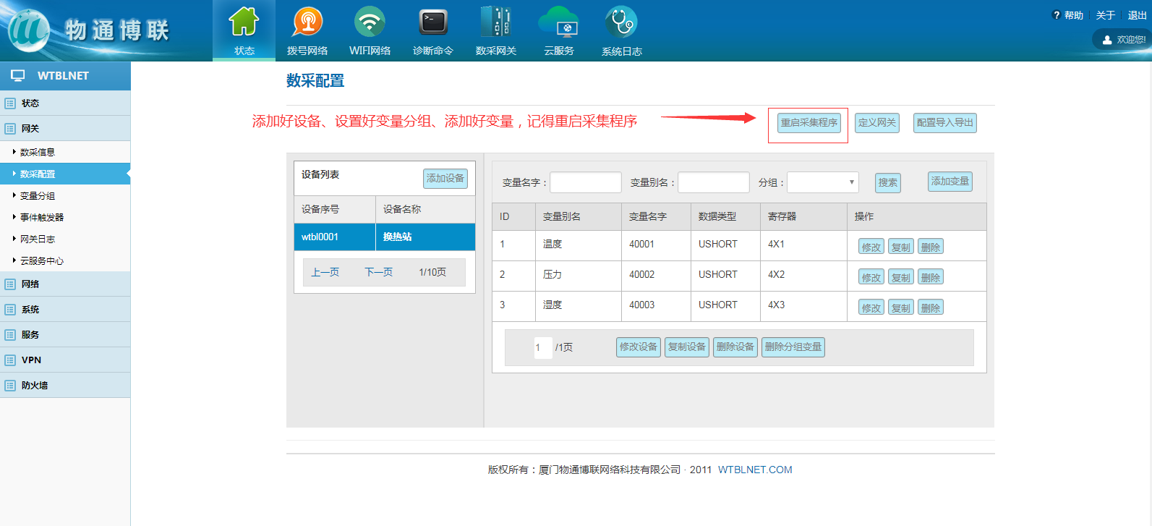This screenshot has width=1152, height=526.
Task: Expand the VPN sidebar section
Action: pos(65,360)
